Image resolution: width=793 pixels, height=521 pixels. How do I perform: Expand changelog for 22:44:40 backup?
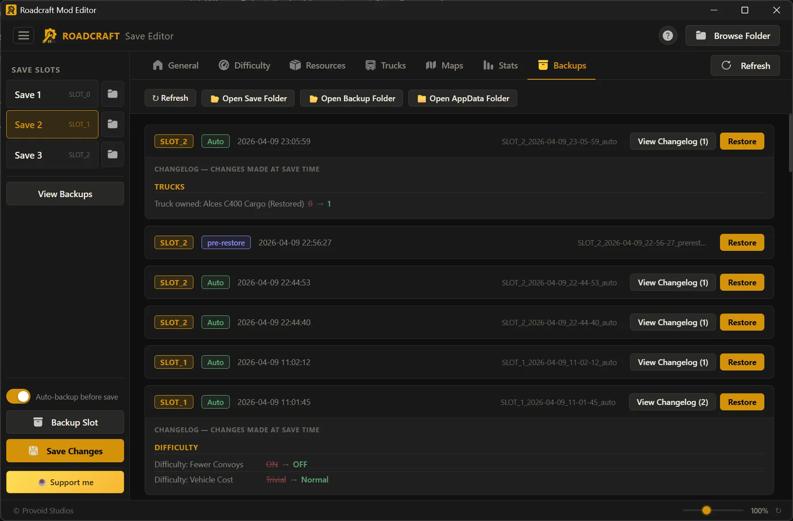pyautogui.click(x=673, y=322)
